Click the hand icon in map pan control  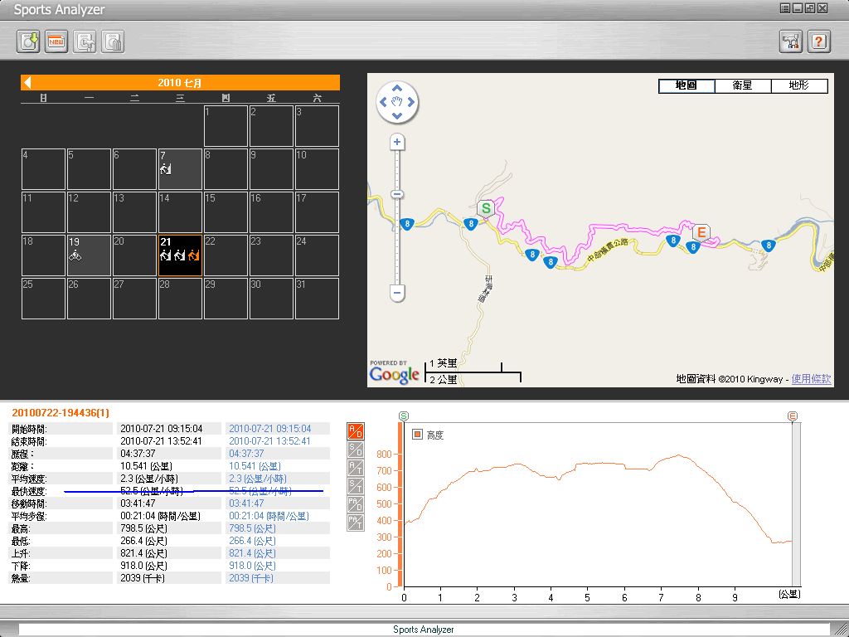(397, 102)
